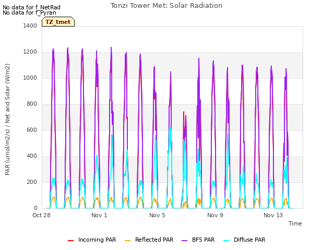Click the 400 y-axis tick label

[32, 156]
